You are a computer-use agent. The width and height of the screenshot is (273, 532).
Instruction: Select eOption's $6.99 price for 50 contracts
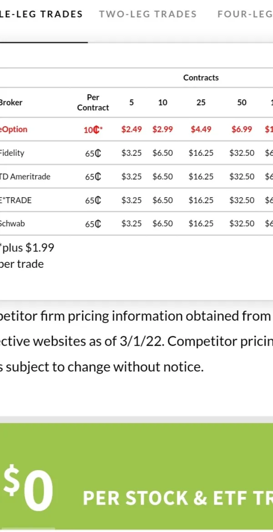(242, 129)
